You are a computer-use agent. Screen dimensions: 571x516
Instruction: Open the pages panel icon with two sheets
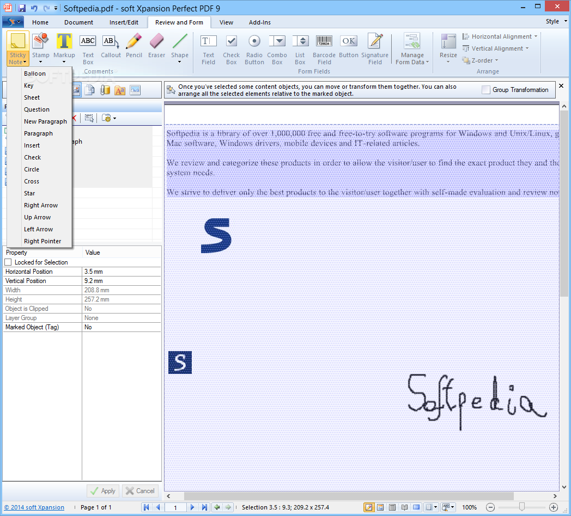89,90
